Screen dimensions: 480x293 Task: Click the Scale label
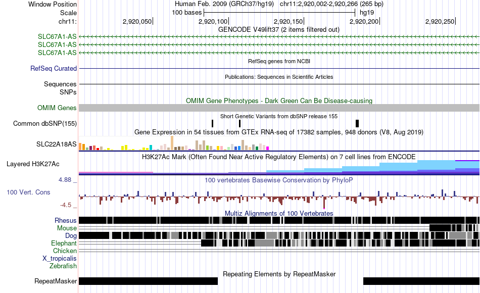pos(69,13)
